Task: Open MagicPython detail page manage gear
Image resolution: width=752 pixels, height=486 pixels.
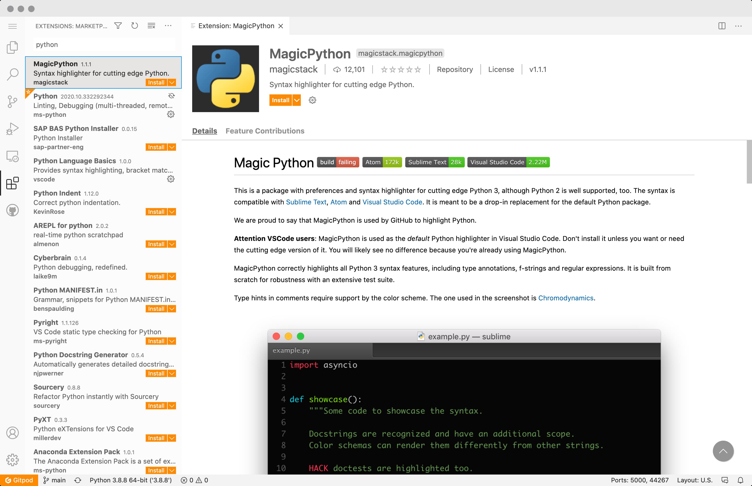Action: tap(312, 100)
